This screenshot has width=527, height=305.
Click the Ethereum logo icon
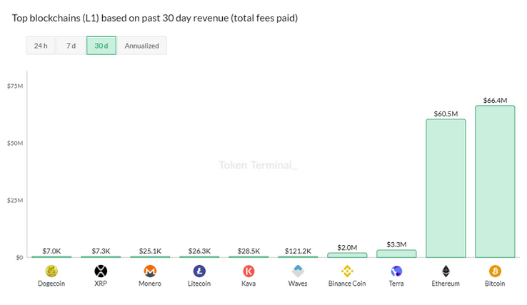446,271
